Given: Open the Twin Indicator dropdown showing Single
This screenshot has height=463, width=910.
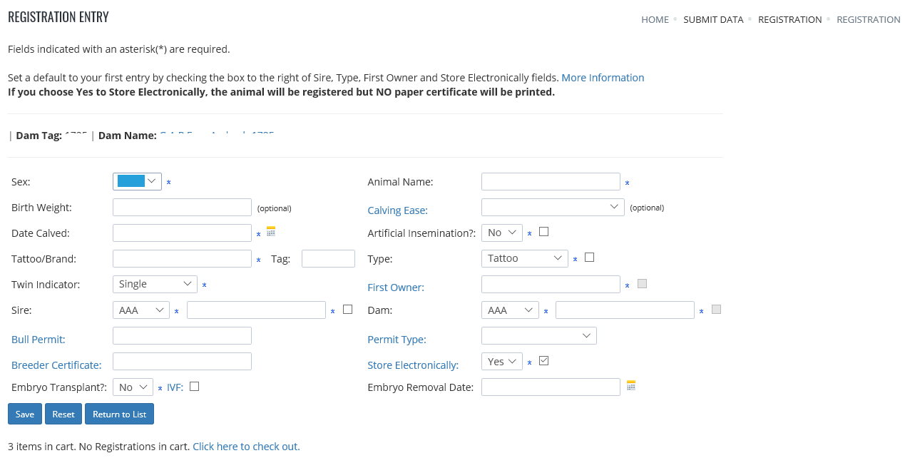Looking at the screenshot, I should tap(155, 284).
